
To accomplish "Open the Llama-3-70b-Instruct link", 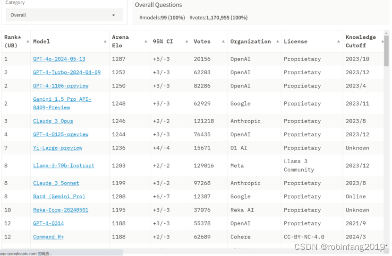I will [x=64, y=166].
